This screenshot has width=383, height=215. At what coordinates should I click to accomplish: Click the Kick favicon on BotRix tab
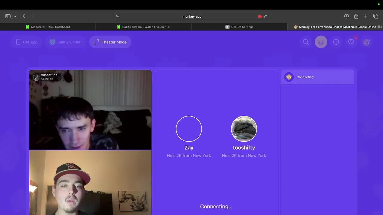(x=119, y=27)
